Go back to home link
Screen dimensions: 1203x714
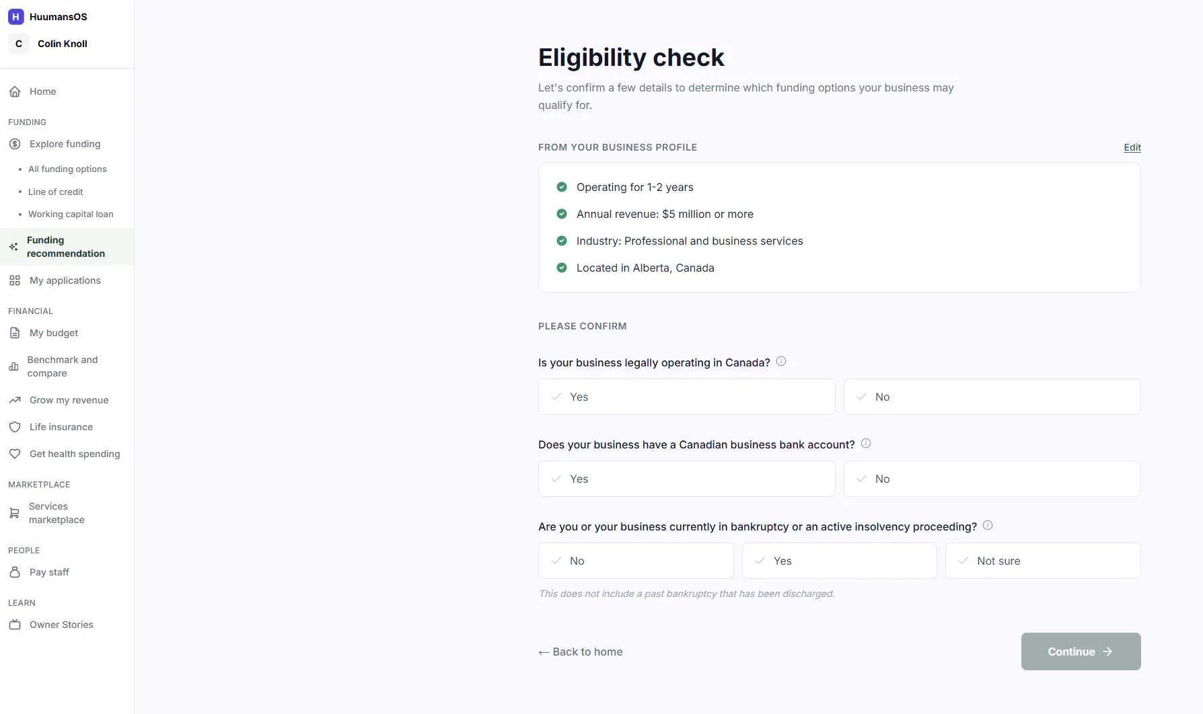pyautogui.click(x=581, y=651)
